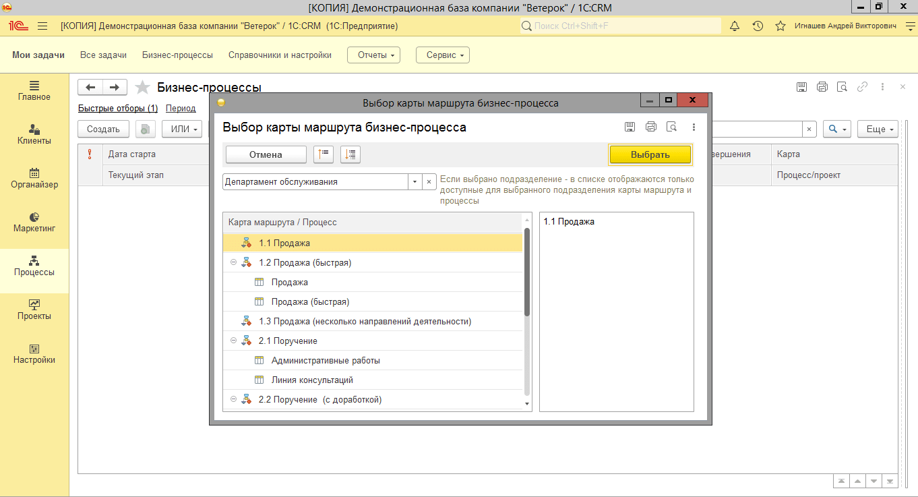Screen dimensions: 918x497
Task: Open search options dropdown in main window
Action: pyautogui.click(x=837, y=129)
